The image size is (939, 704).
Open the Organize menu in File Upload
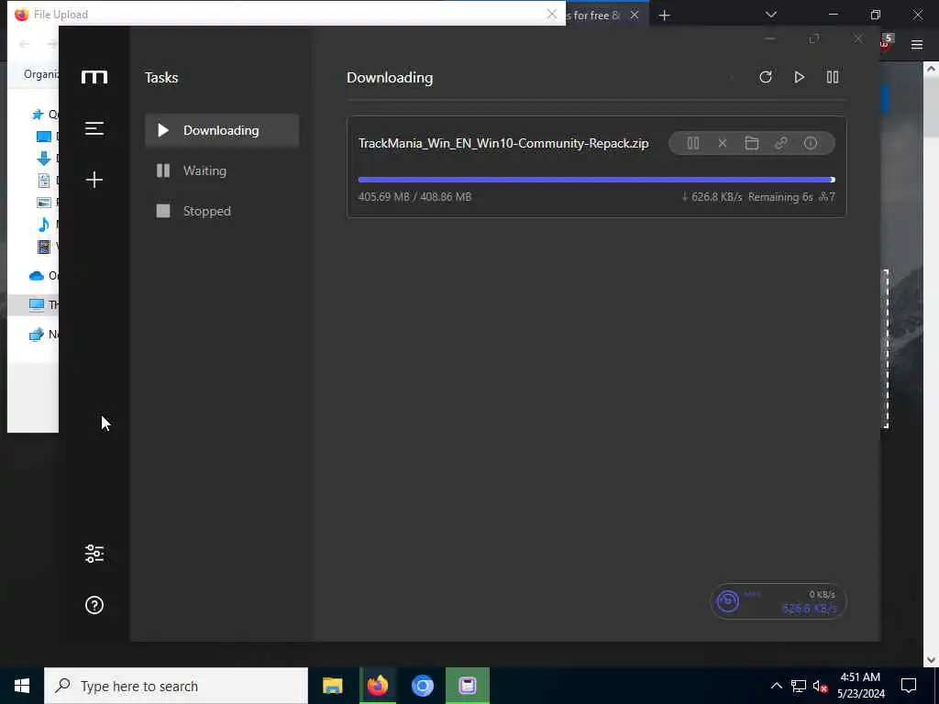(x=40, y=74)
